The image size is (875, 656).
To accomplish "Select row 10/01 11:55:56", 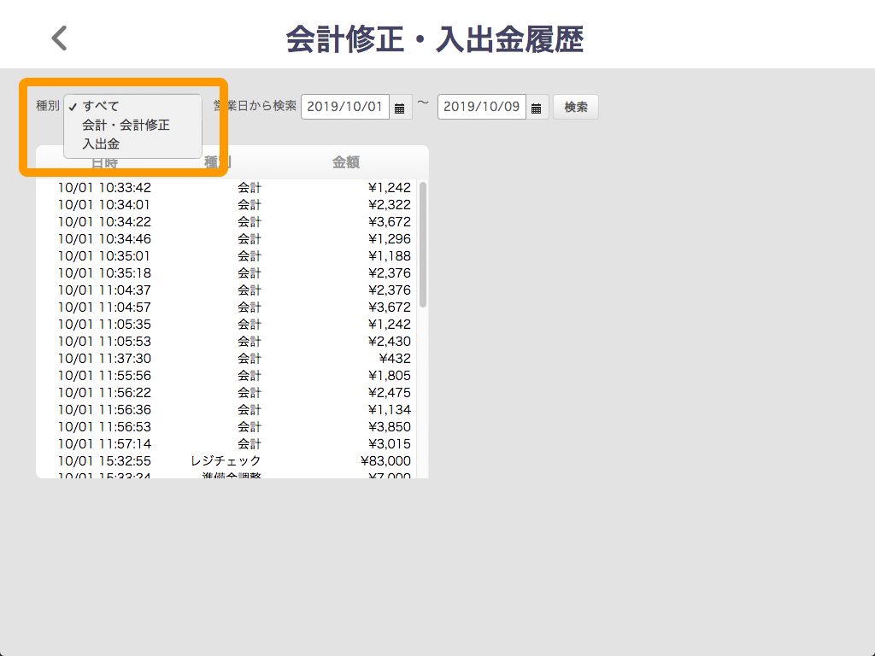I will (226, 376).
